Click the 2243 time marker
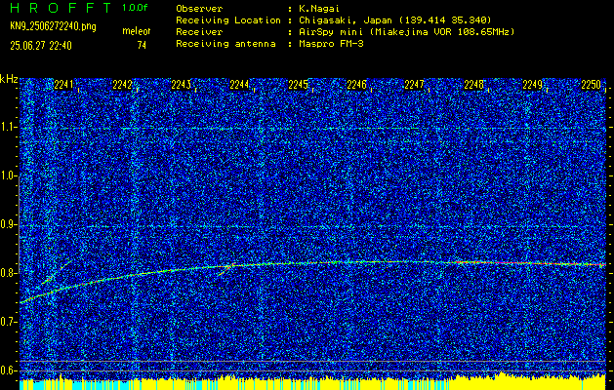 (181, 85)
